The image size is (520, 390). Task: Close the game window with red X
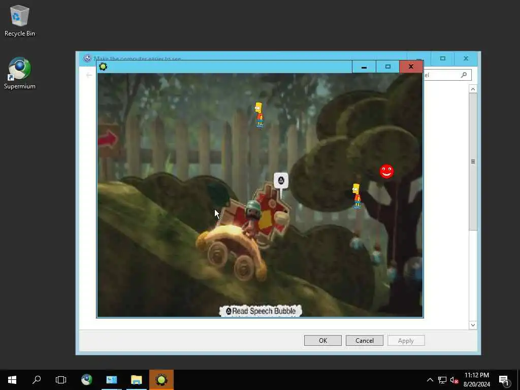(411, 67)
